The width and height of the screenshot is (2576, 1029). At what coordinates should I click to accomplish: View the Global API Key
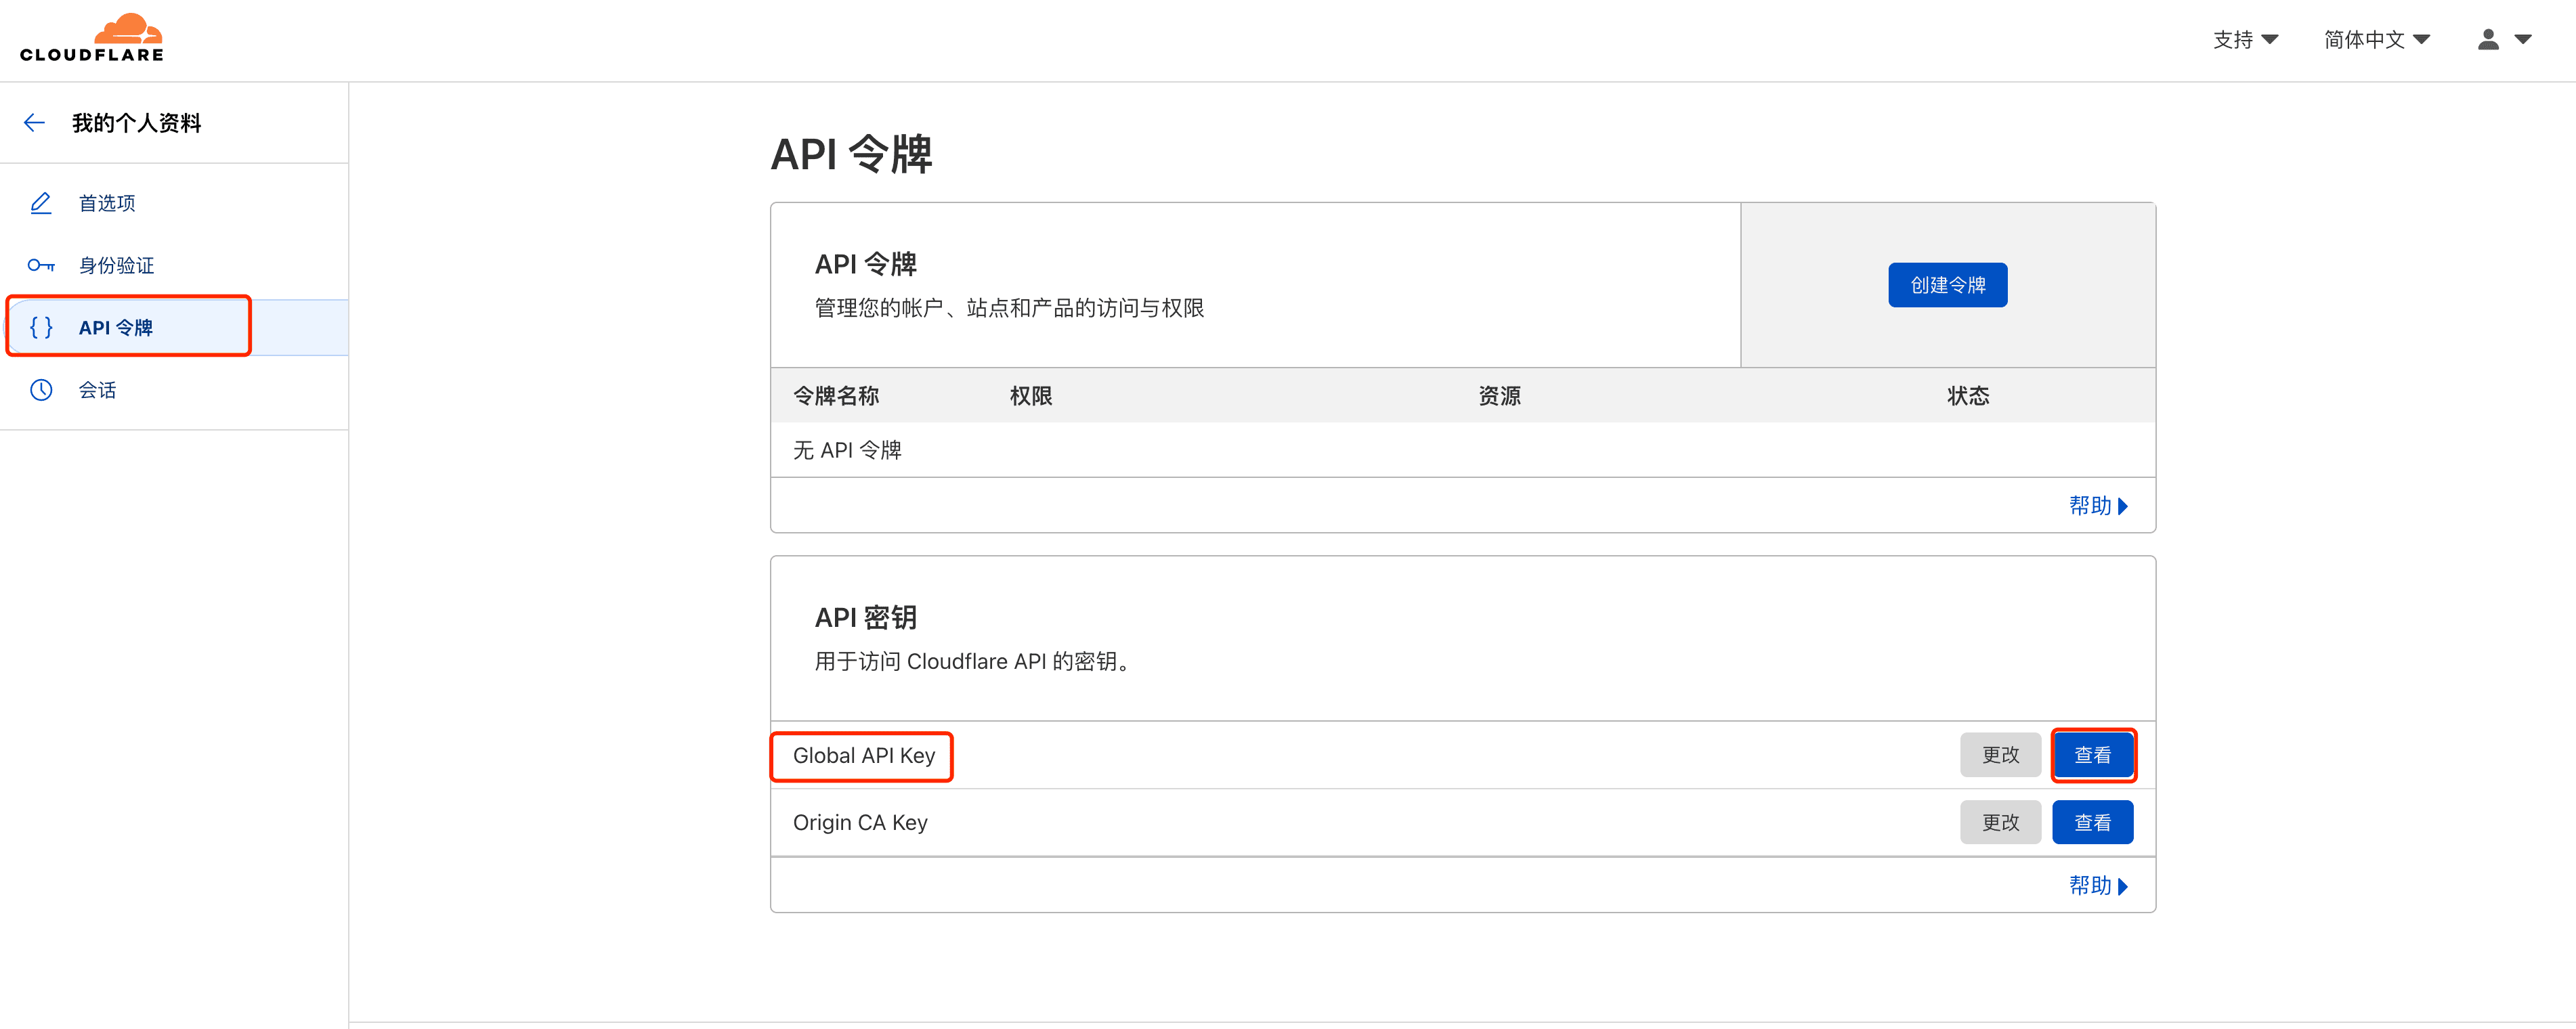coord(2092,755)
